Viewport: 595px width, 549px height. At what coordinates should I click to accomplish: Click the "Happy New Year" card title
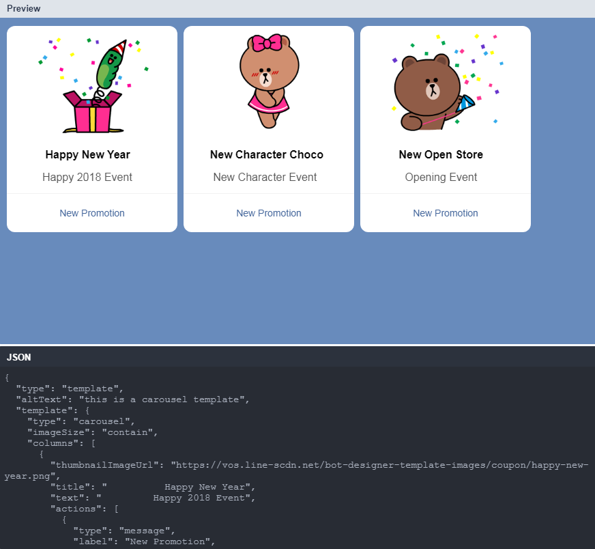pos(87,154)
